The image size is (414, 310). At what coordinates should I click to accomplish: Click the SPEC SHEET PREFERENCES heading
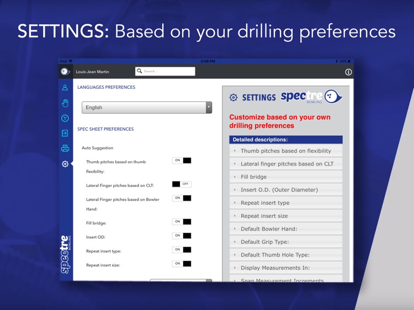click(105, 129)
